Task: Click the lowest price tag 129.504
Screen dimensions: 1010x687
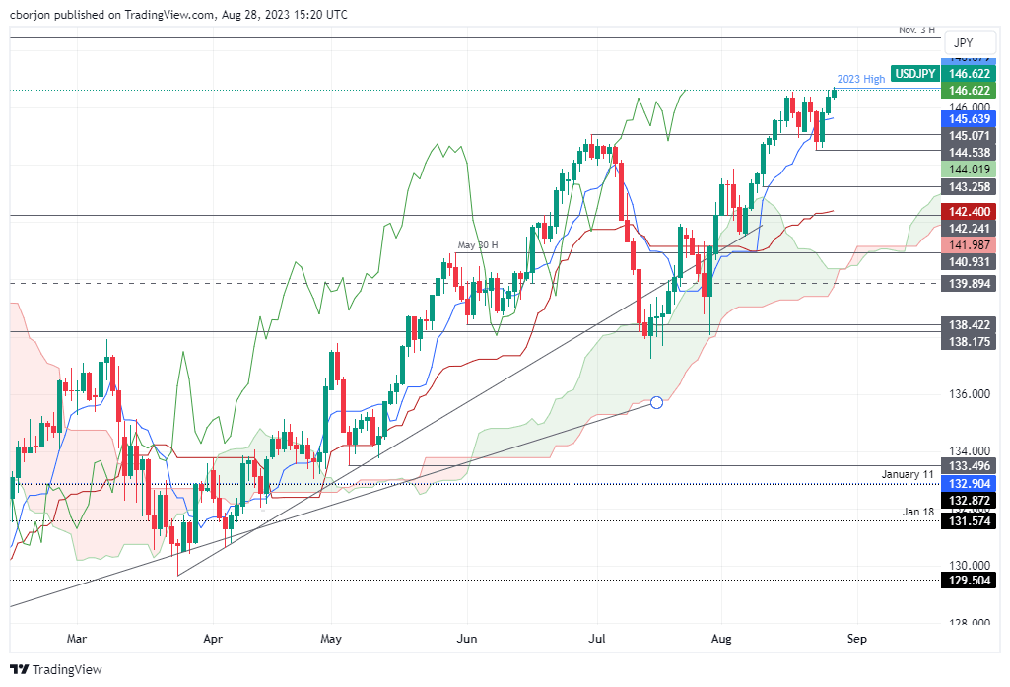Action: [x=969, y=582]
